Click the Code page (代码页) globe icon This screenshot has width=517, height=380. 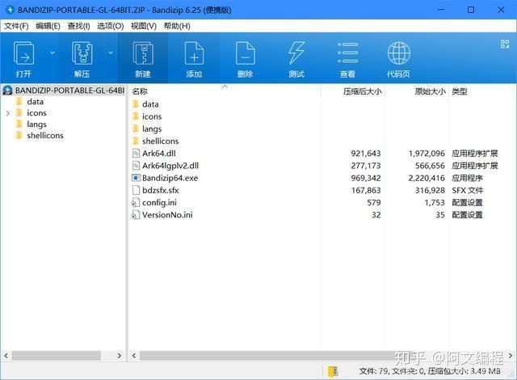pyautogui.click(x=398, y=53)
